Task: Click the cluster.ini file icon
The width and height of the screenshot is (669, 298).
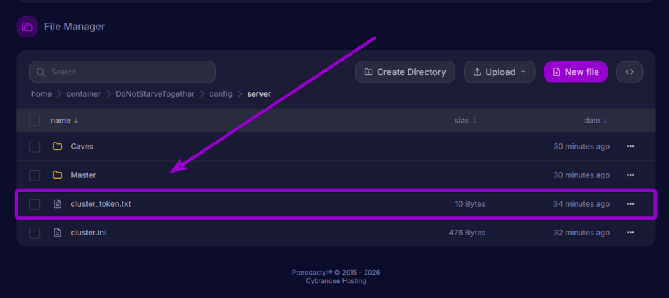Action: [57, 233]
